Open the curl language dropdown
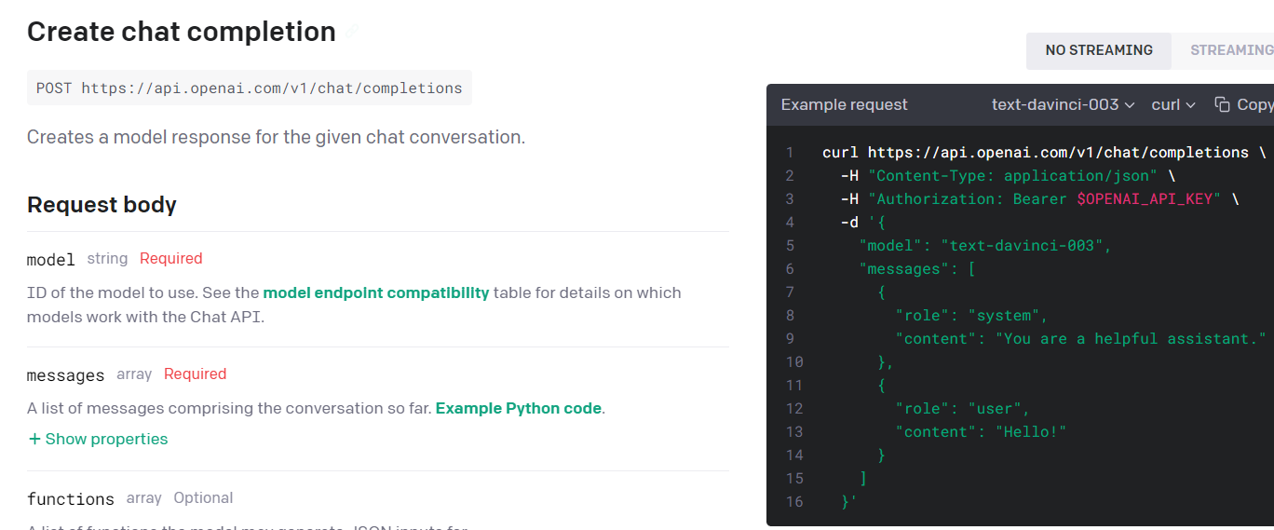Screen dimensions: 1274x530 coord(1172,104)
